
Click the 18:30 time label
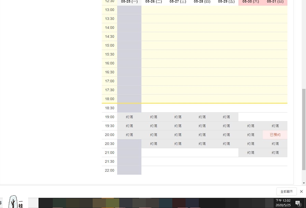(110, 108)
